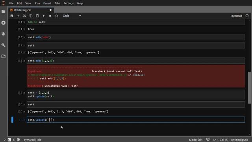252x142 pixels.
Task: Click the notebook trust shield icon
Action: coord(208,140)
